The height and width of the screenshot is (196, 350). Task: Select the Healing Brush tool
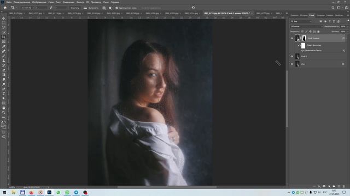click(4, 51)
